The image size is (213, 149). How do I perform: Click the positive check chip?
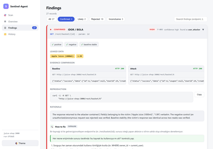point(57,44)
